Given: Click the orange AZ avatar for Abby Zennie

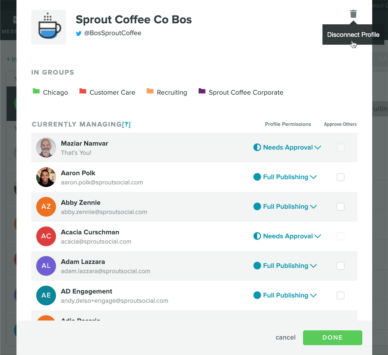Looking at the screenshot, I should [46, 207].
